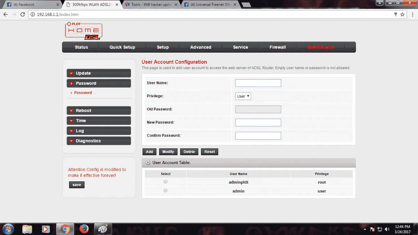Click the address bar URL
418x235 pixels.
pyautogui.click(x=58, y=15)
